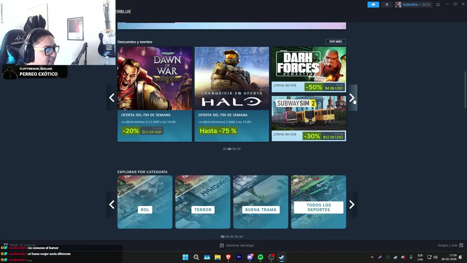Click Añadir un producto at bottom left
This screenshot has height=263, width=467.
[20, 245]
